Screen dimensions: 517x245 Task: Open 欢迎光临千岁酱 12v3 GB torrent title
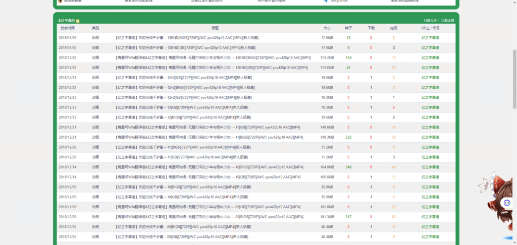(x=184, y=78)
